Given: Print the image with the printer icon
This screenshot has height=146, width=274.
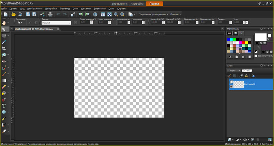Looking at the screenshot, I should (x=50, y=14).
